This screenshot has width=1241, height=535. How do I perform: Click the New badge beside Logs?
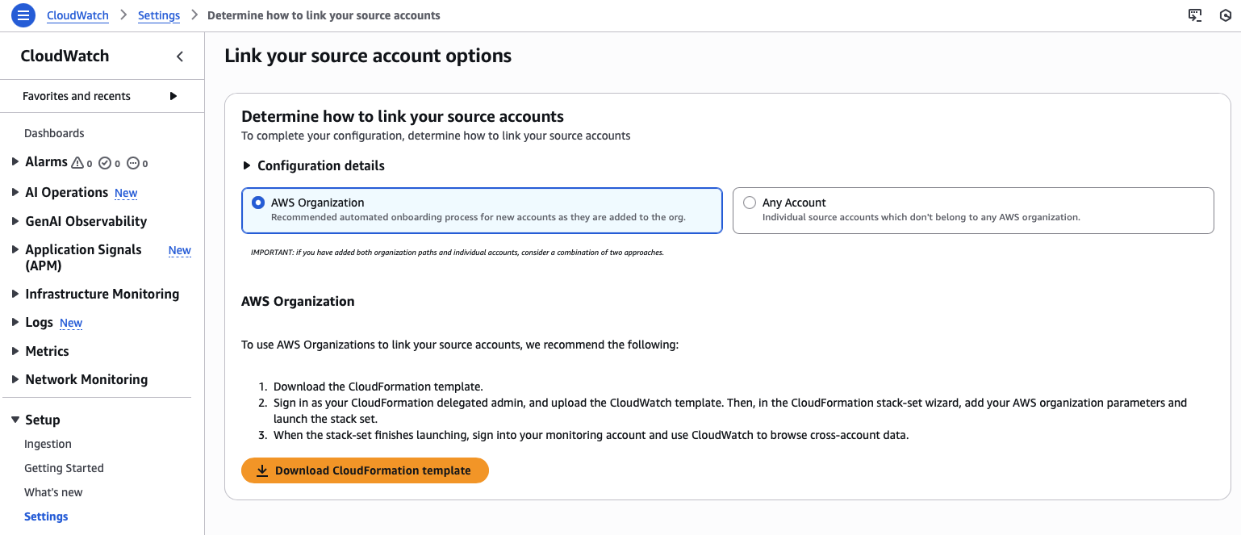pos(71,323)
